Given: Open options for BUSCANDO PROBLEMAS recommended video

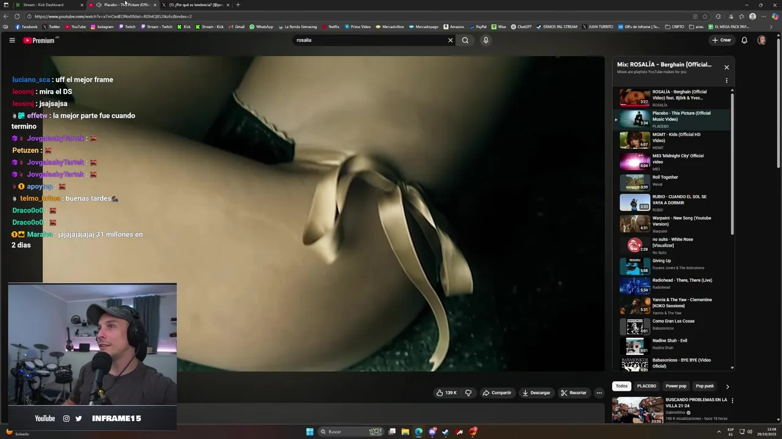Looking at the screenshot, I should coord(732,401).
